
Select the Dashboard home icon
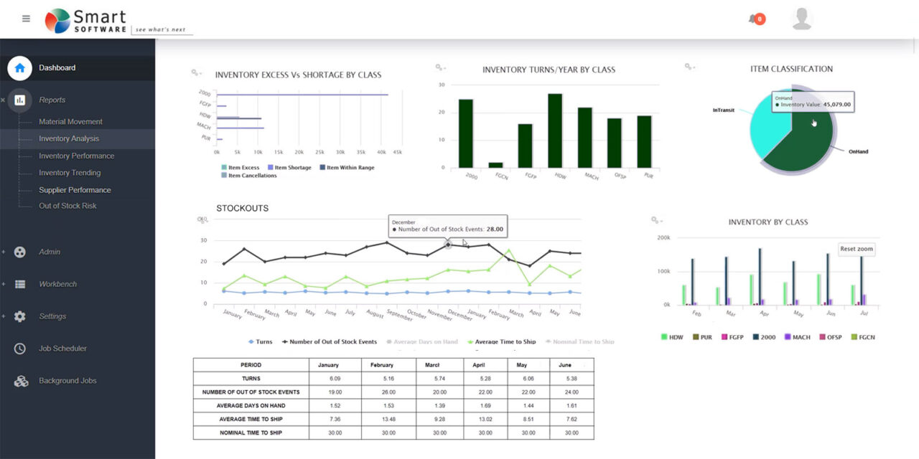(19, 67)
